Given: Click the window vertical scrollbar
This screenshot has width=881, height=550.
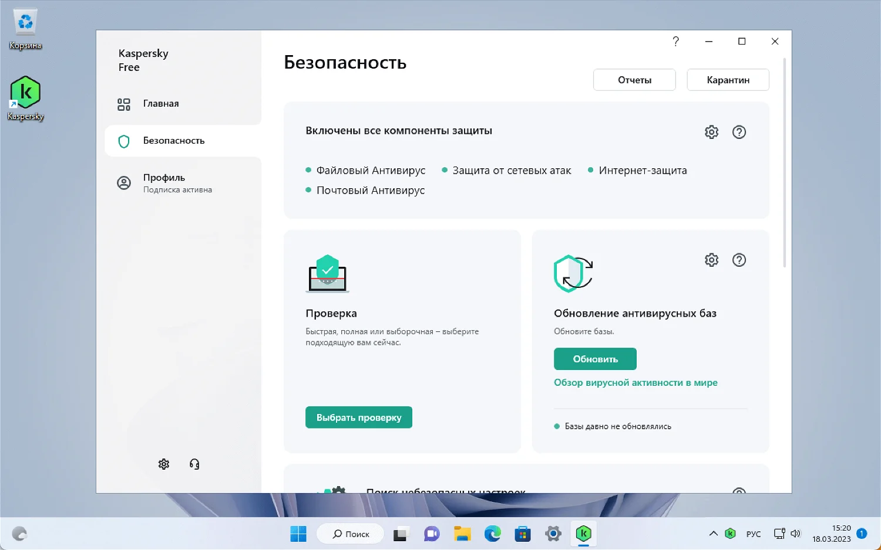Looking at the screenshot, I should [785, 162].
